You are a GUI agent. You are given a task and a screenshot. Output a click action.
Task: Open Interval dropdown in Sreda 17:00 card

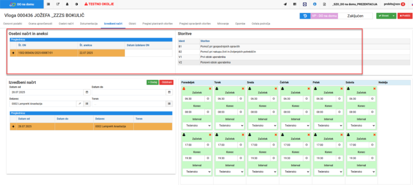coord(263,172)
